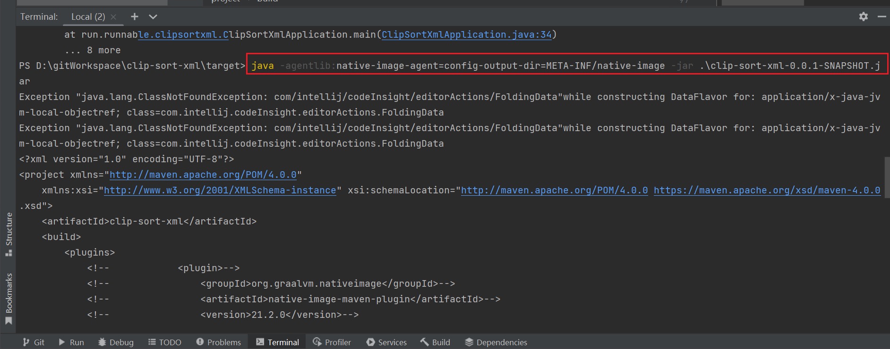This screenshot has width=890, height=349.
Task: Add a new terminal session tab
Action: point(135,17)
